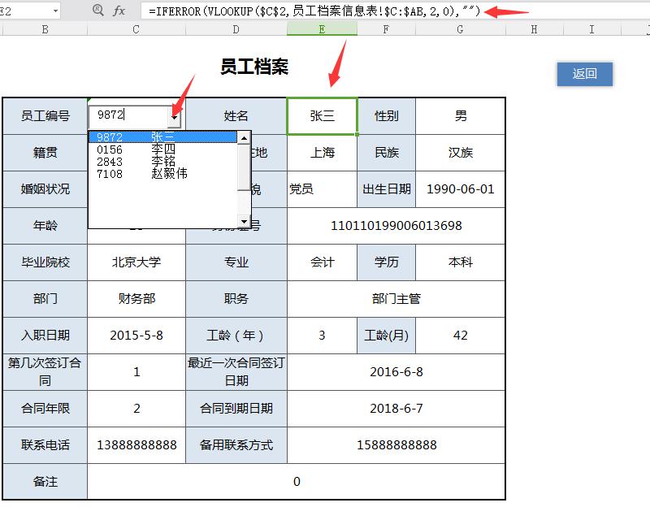Click the up arrow on the dropdown scrollbar
Image resolution: width=650 pixels, height=507 pixels.
(x=244, y=138)
